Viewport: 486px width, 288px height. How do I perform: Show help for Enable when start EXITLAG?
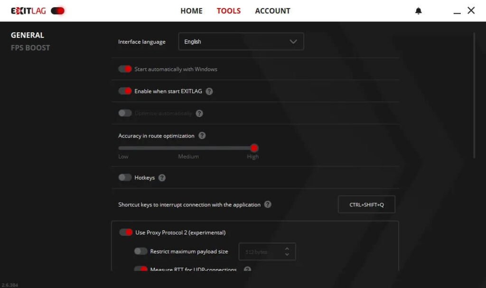209,92
